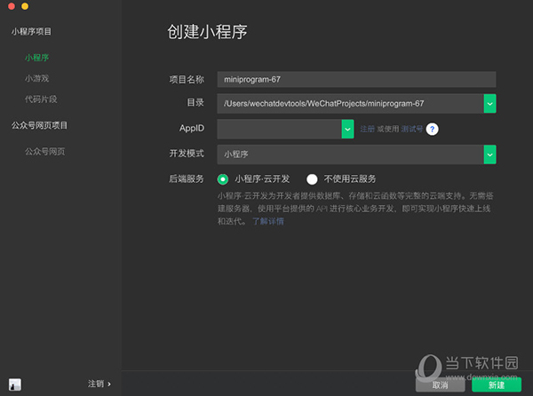Viewport: 533px width, 396px height.
Task: Minimize the window with the yellow button
Action: 25,6
